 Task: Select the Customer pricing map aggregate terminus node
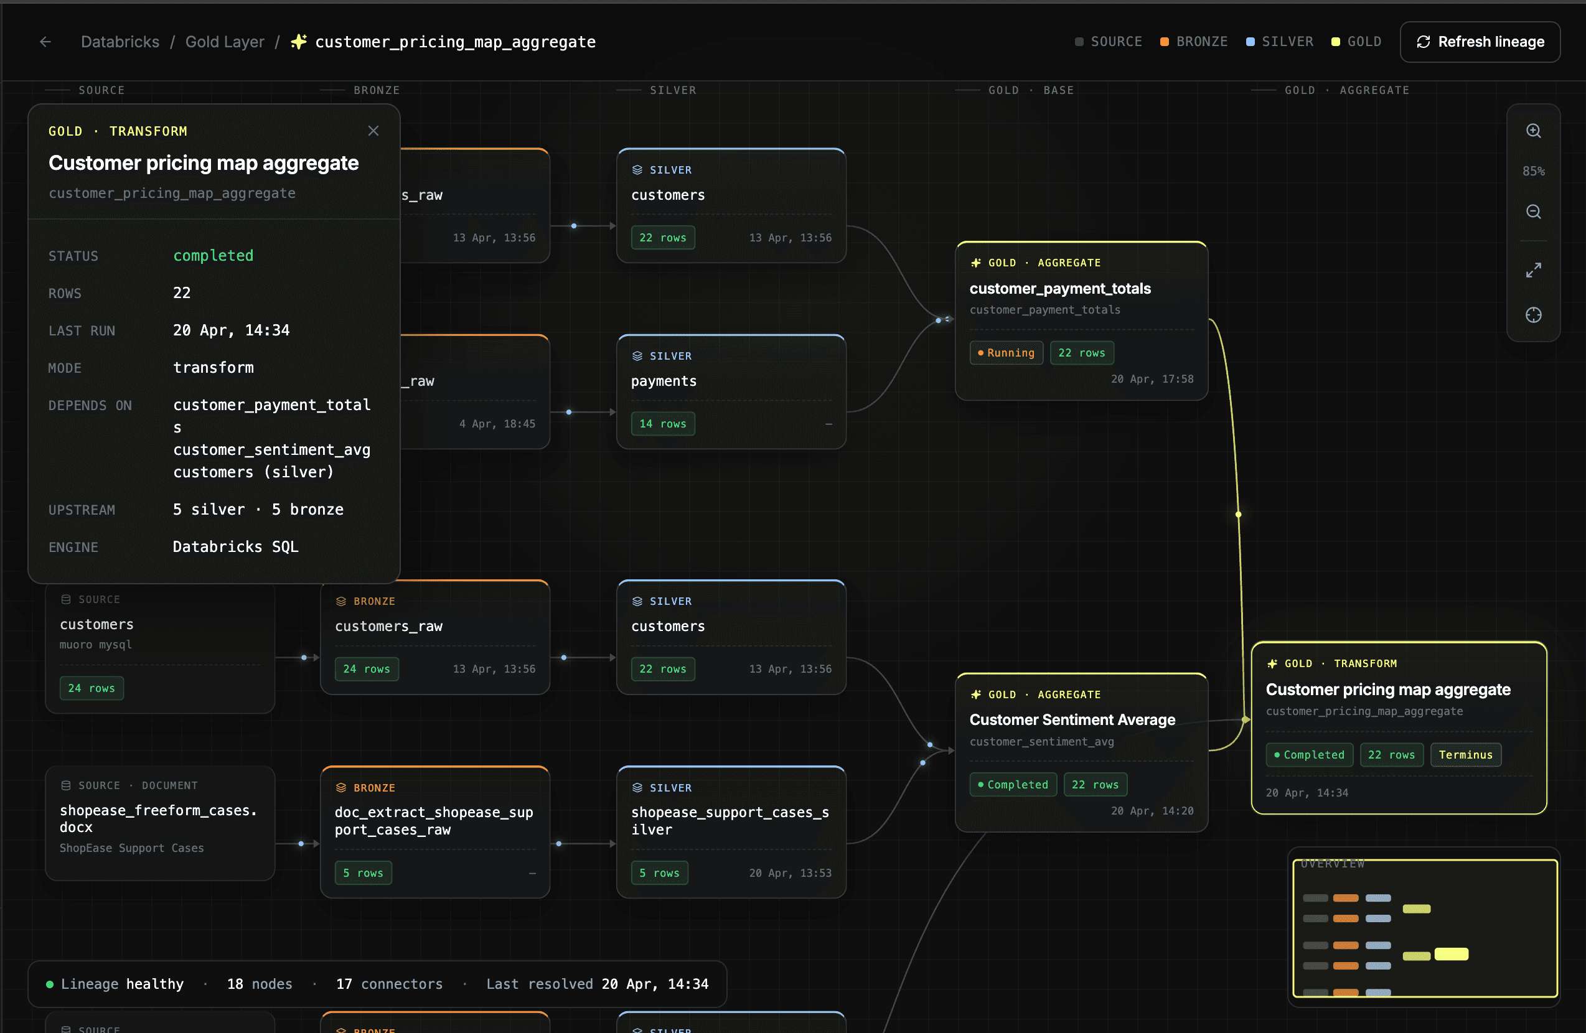click(1398, 727)
